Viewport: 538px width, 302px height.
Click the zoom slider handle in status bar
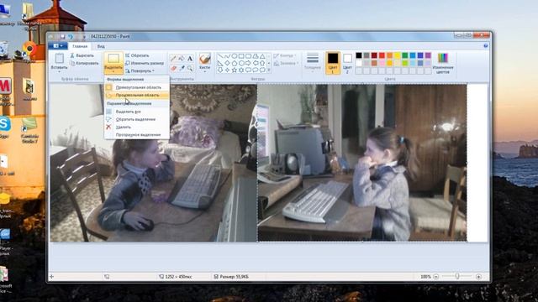(x=457, y=276)
